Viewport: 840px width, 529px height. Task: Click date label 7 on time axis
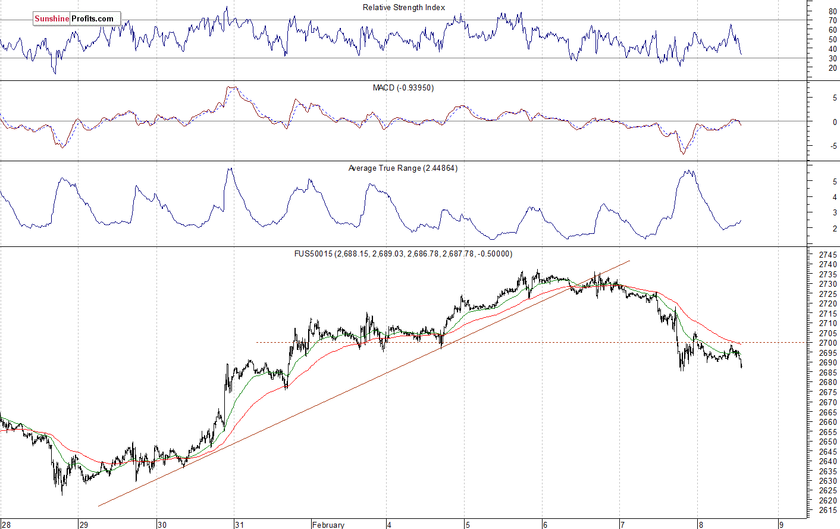click(x=623, y=524)
